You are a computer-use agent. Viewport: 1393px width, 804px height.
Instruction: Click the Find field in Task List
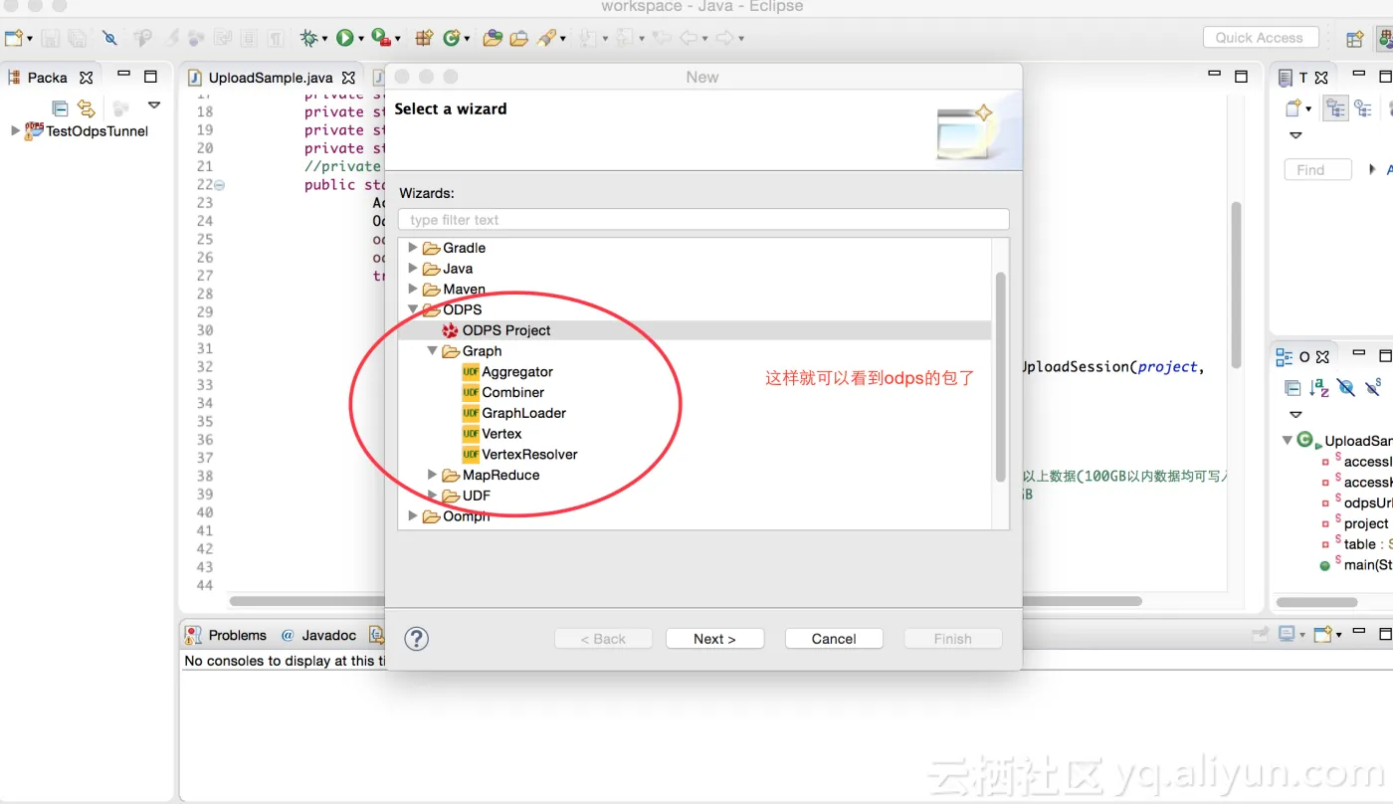(x=1318, y=170)
